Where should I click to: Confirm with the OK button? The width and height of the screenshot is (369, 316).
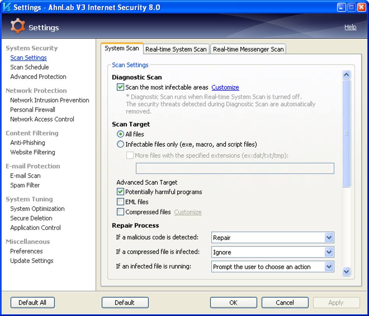pos(233,303)
